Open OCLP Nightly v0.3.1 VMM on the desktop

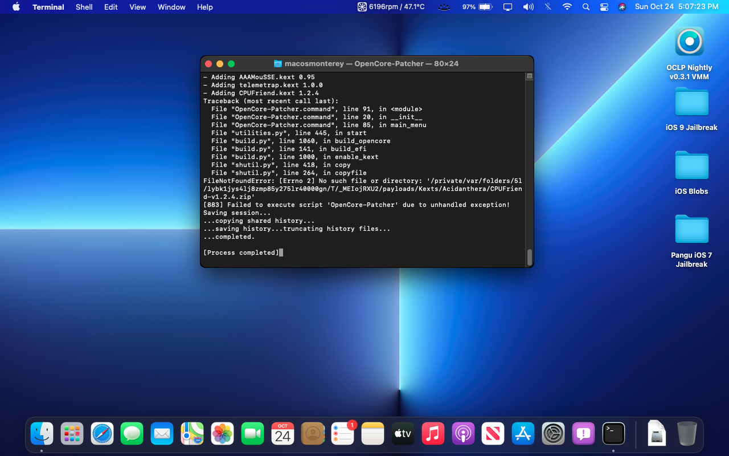pos(690,41)
